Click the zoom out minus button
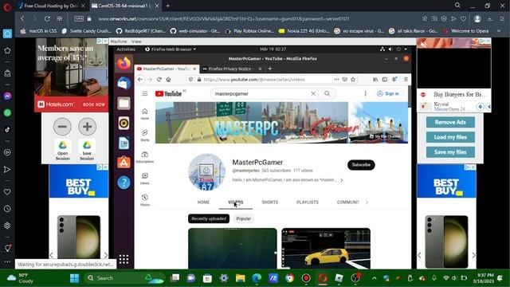The height and width of the screenshot is (287, 510). [x=62, y=126]
